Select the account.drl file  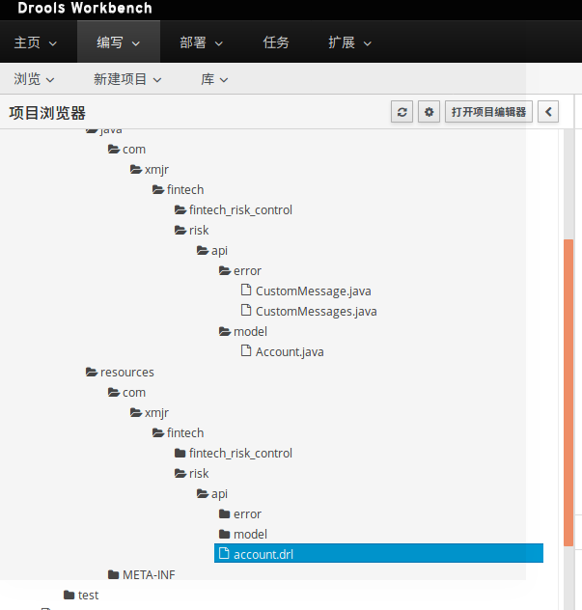click(x=378, y=553)
